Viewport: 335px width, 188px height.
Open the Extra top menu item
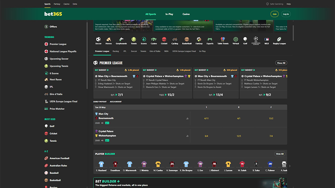click(x=75, y=4)
